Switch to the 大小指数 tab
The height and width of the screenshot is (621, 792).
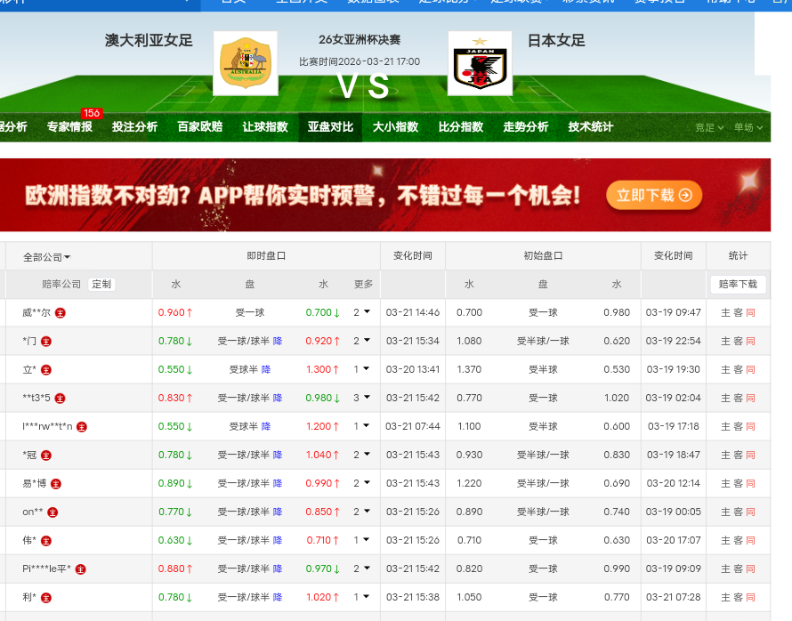click(x=395, y=127)
